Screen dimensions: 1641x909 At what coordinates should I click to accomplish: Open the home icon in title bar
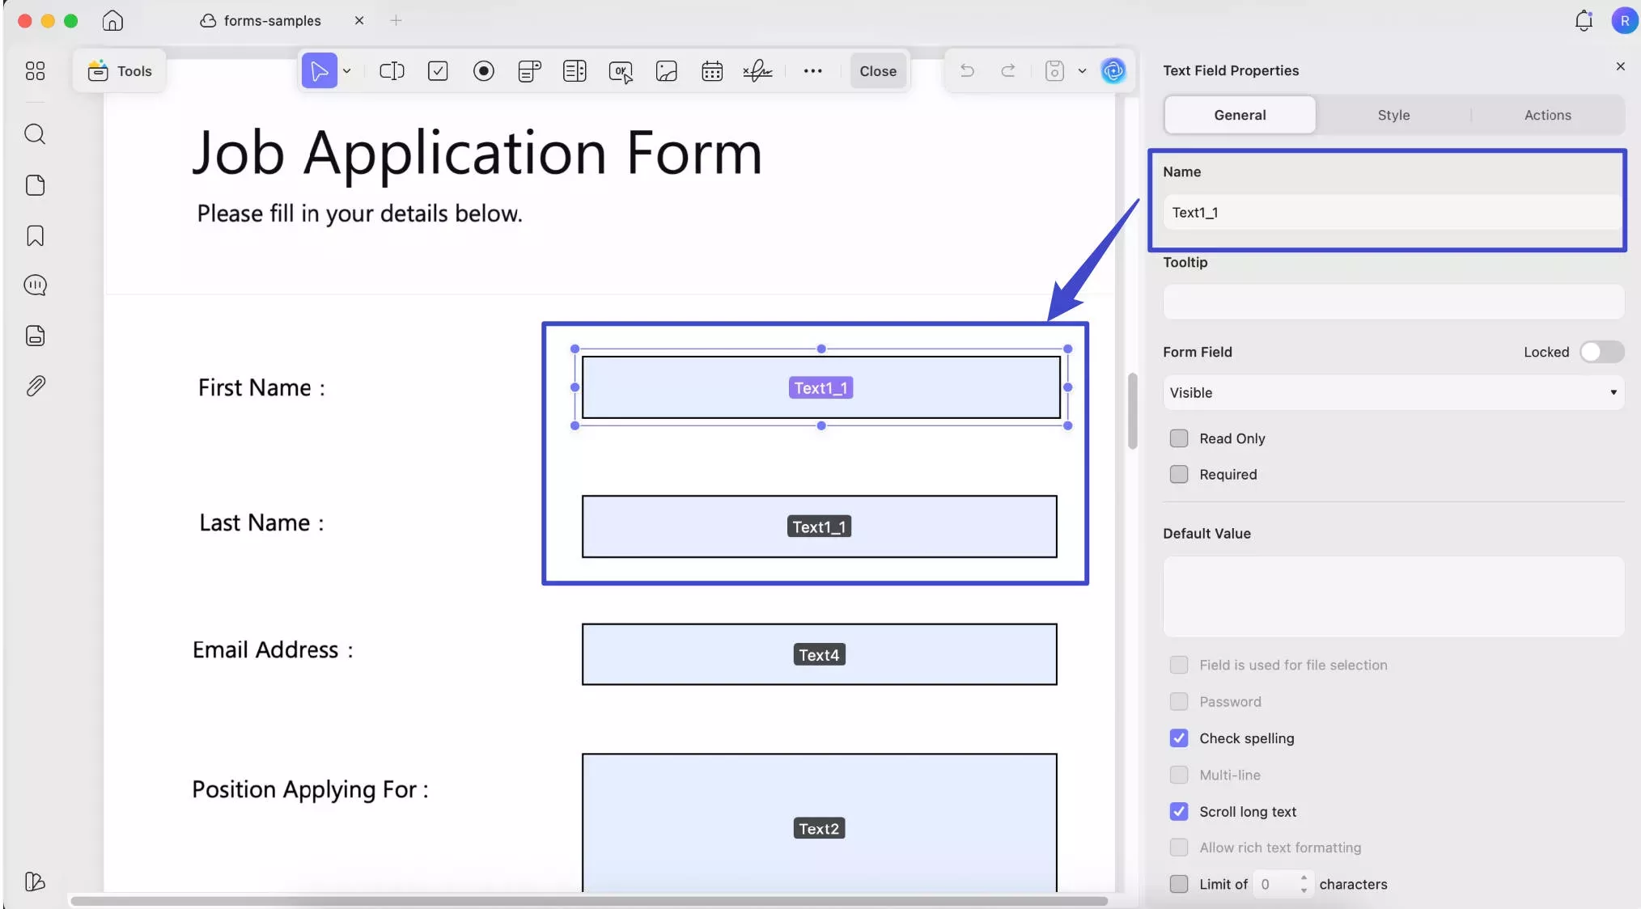pyautogui.click(x=112, y=20)
